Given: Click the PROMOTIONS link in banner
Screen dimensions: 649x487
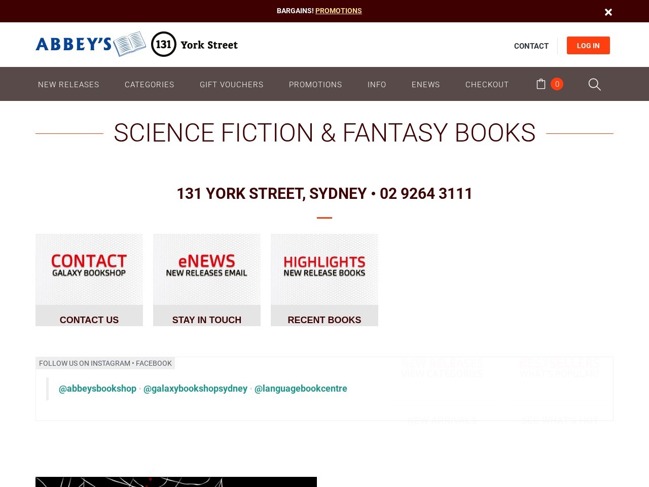Looking at the screenshot, I should pyautogui.click(x=338, y=11).
